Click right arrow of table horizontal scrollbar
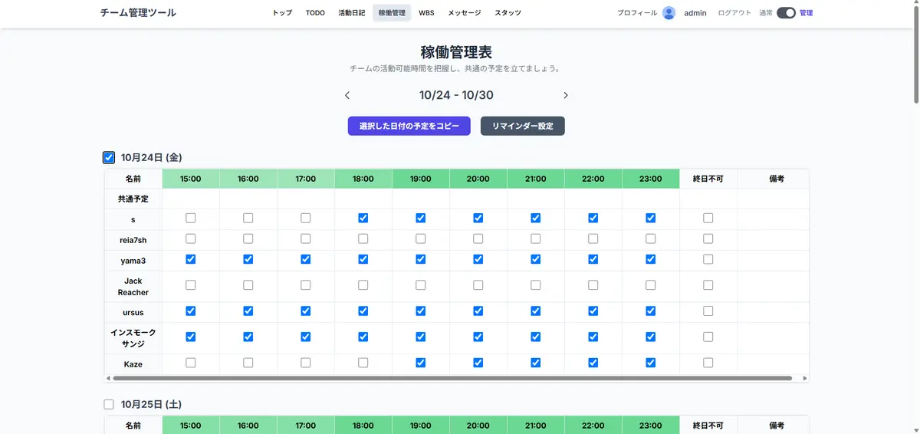 click(x=804, y=378)
